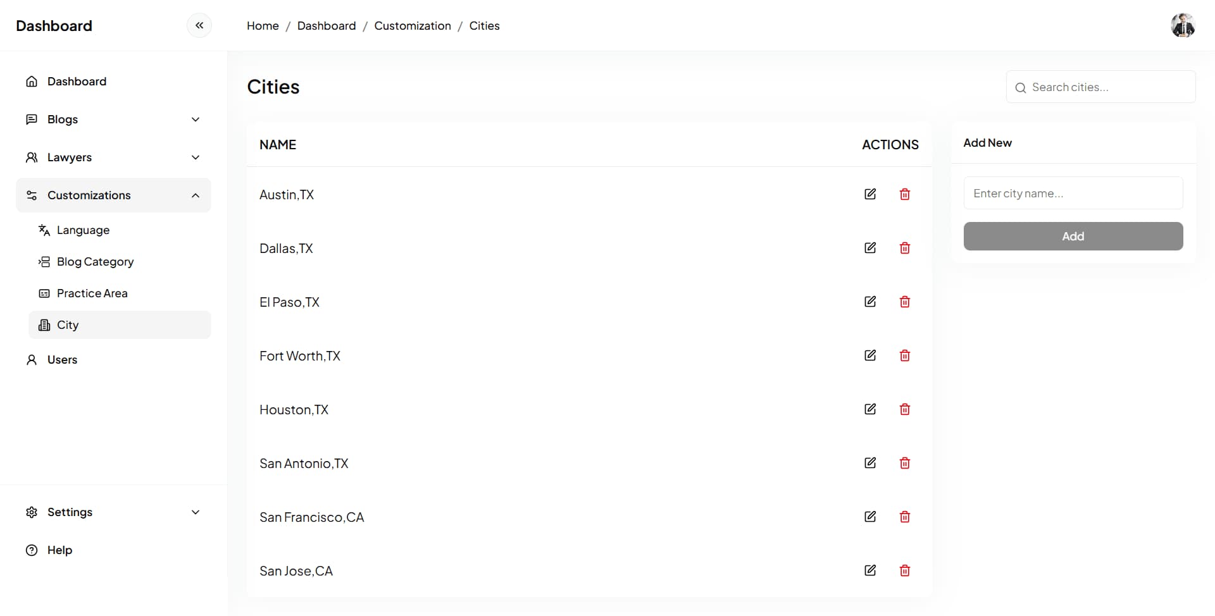Open Dashboard in the sidebar
The height and width of the screenshot is (616, 1215).
(113, 82)
